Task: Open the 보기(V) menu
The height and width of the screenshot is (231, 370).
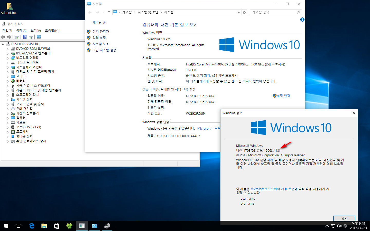Action: pyautogui.click(x=36, y=31)
